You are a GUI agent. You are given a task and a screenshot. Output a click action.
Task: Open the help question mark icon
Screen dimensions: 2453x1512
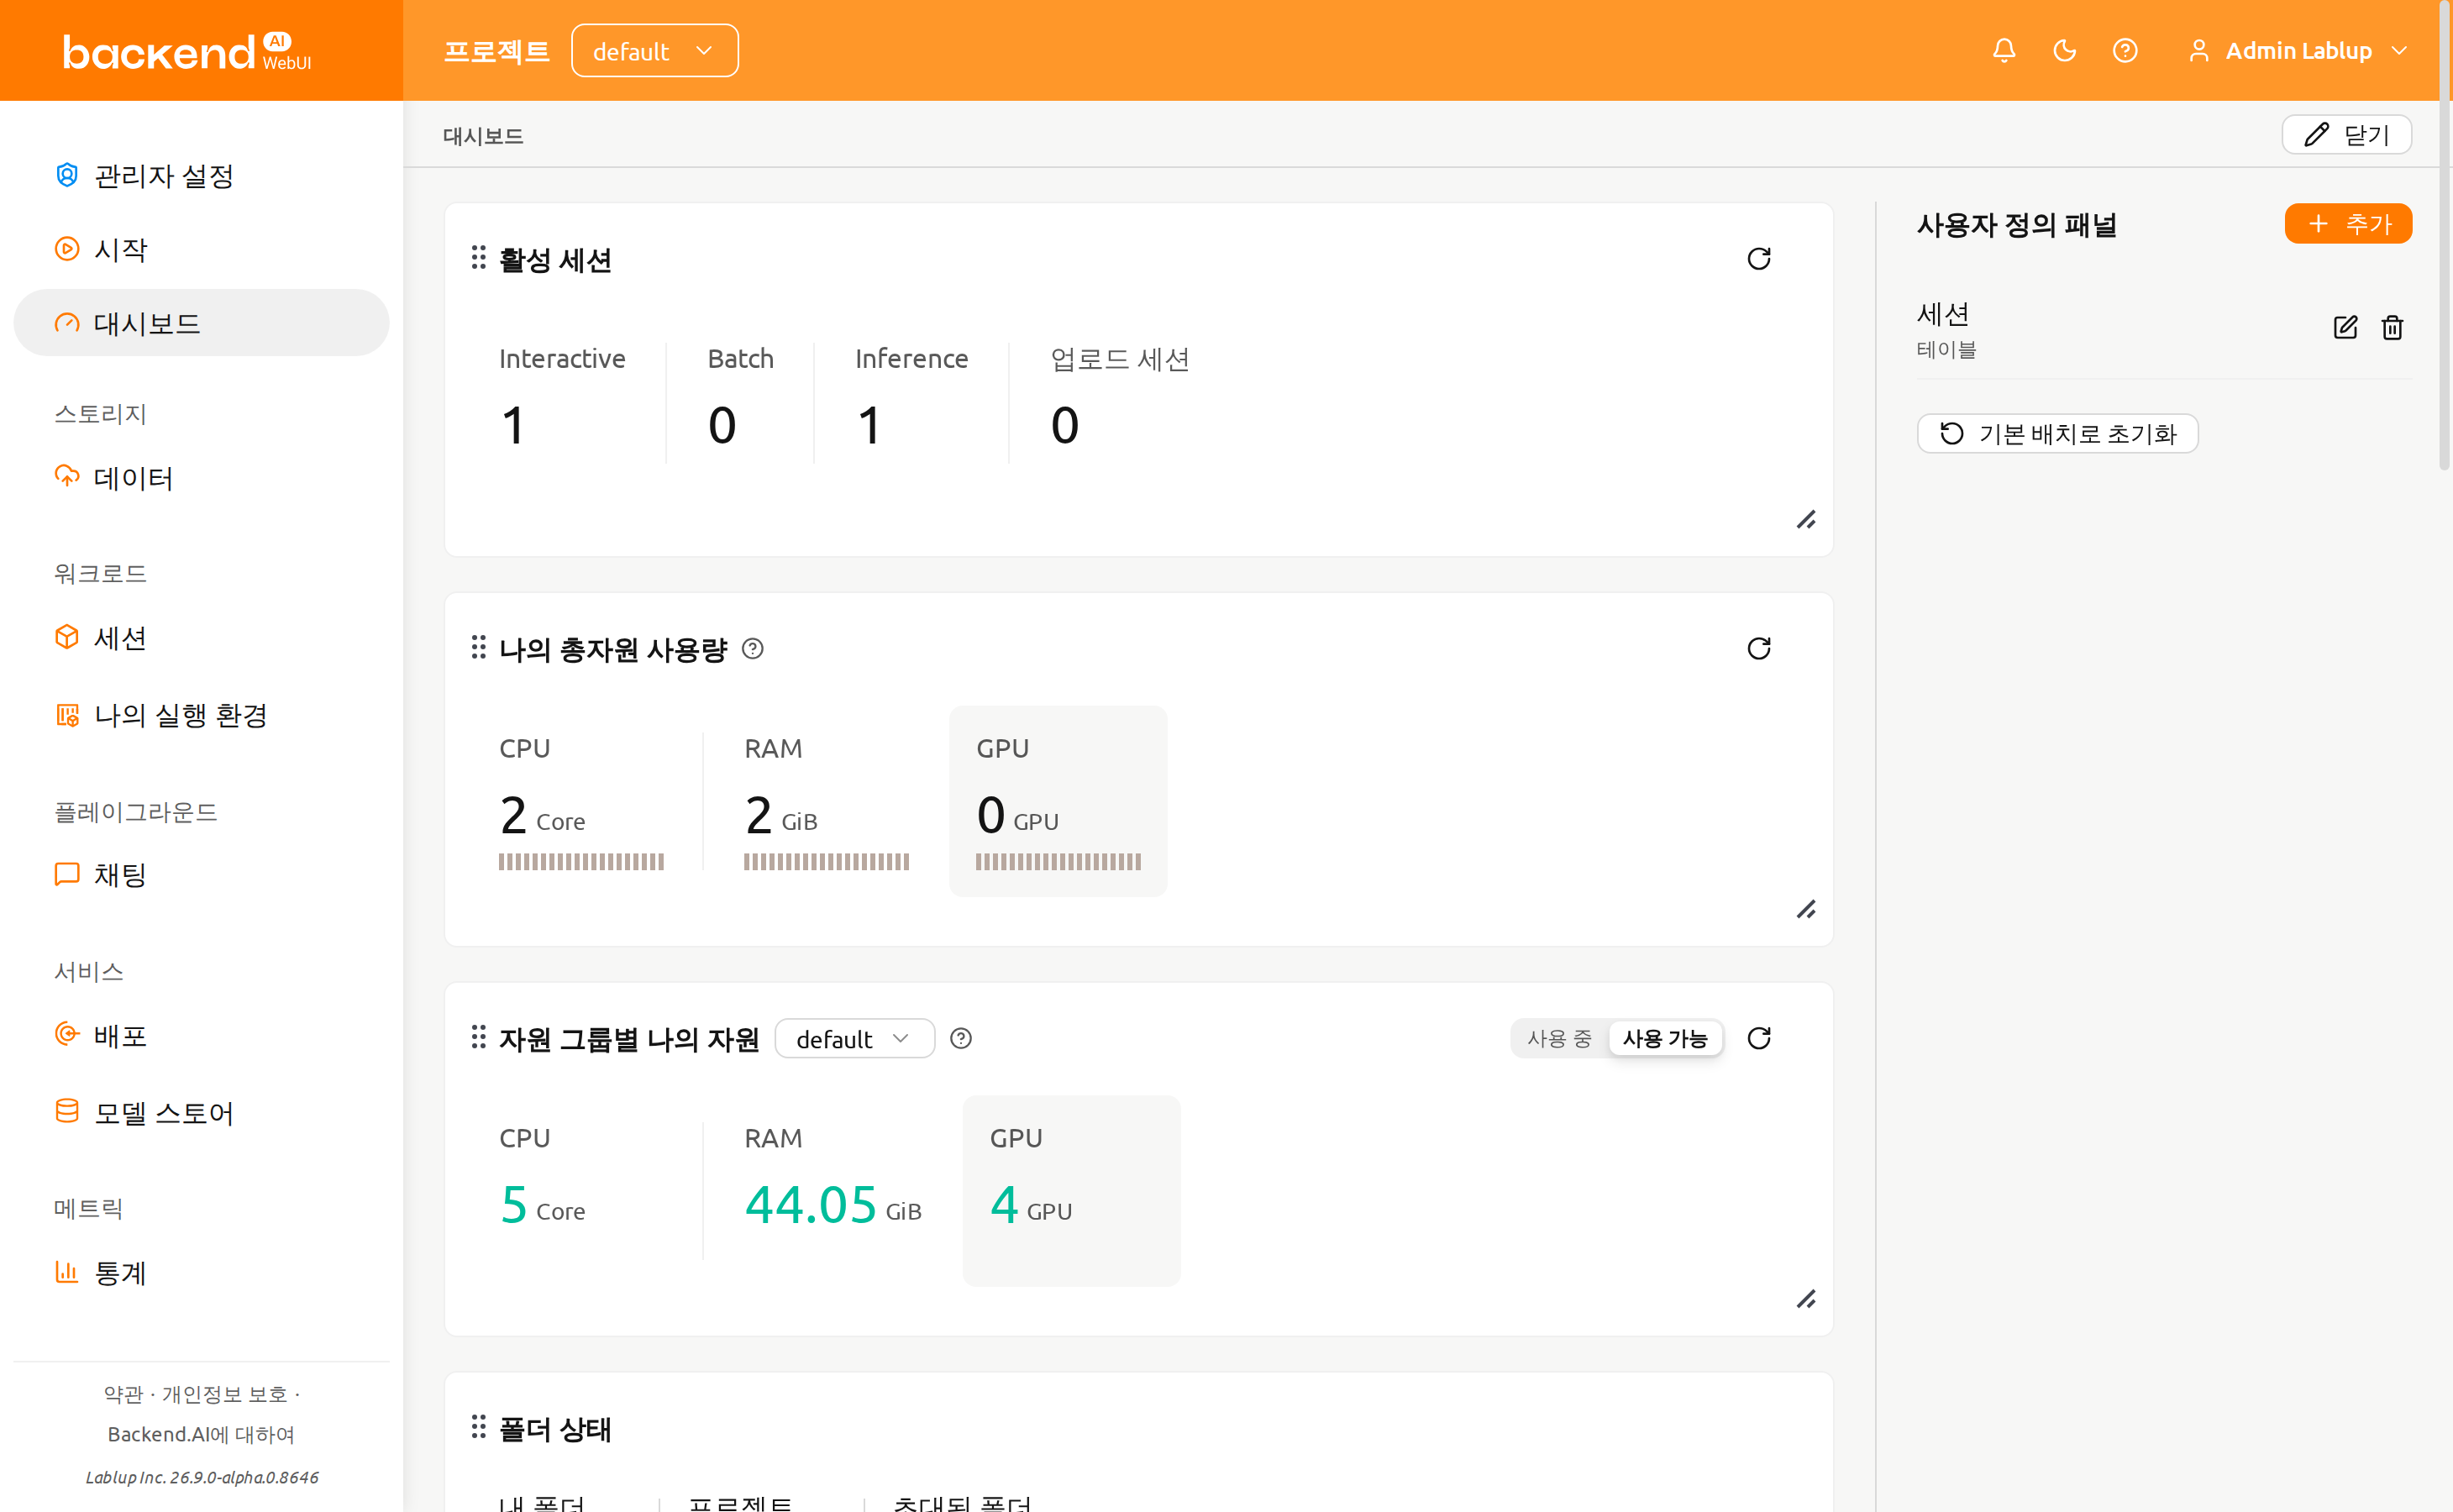tap(2125, 51)
